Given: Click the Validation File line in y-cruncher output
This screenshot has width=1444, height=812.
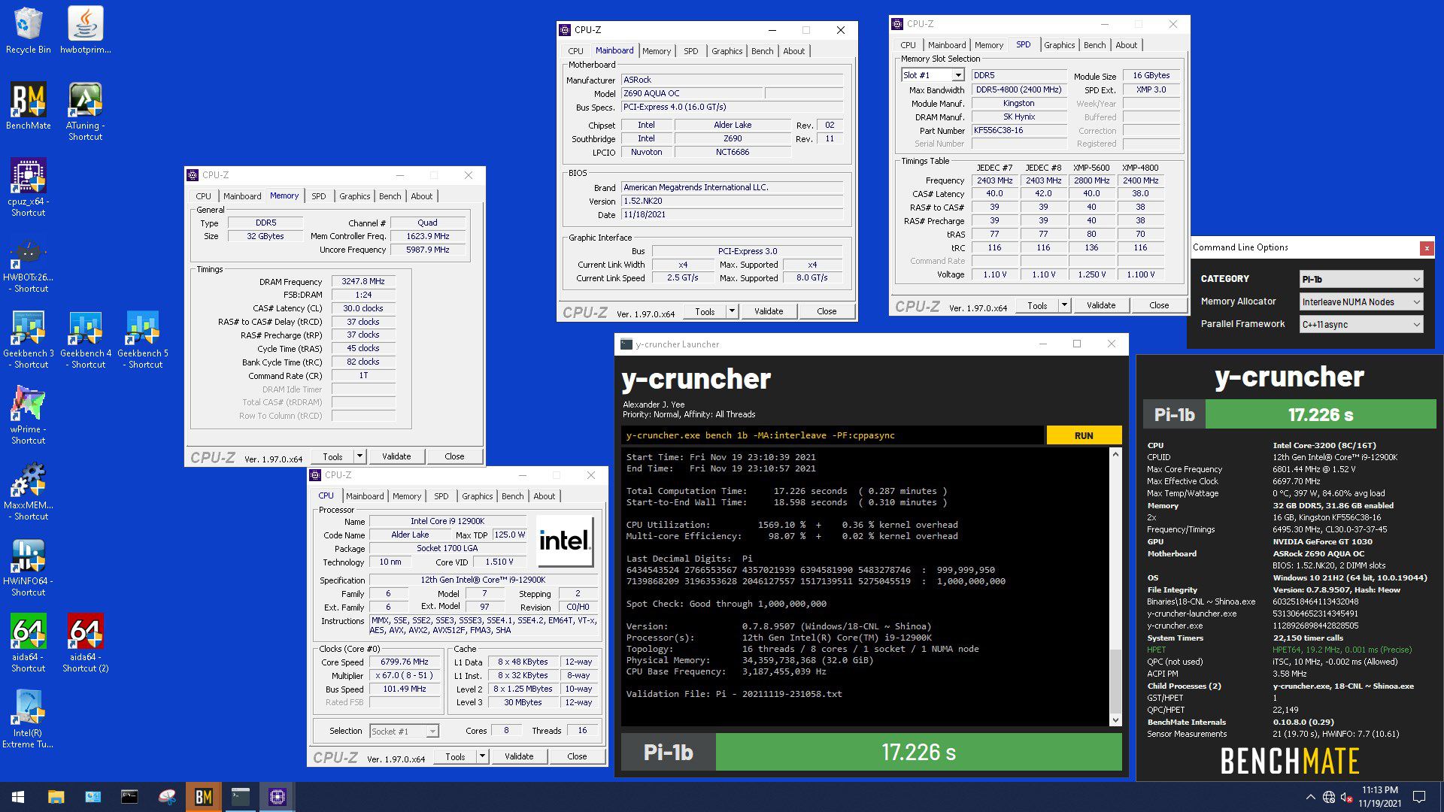Looking at the screenshot, I should pyautogui.click(x=734, y=694).
